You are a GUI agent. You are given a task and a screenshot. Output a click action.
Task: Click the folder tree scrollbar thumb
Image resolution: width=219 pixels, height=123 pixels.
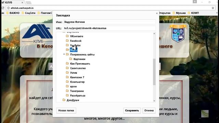tap(154, 72)
